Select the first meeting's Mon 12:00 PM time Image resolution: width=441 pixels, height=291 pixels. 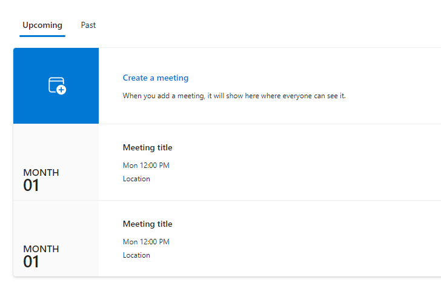click(146, 166)
